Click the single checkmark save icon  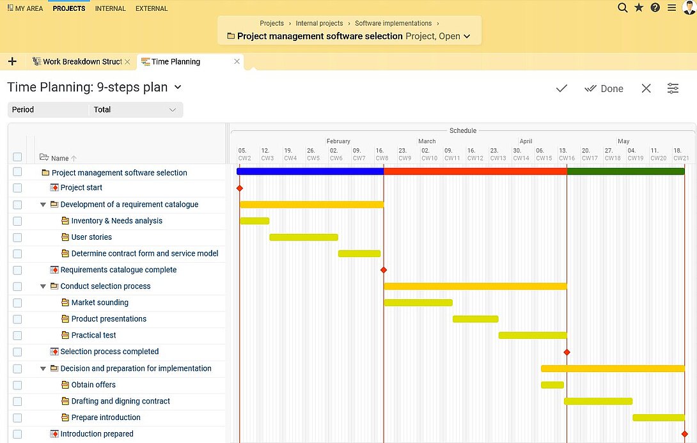(561, 88)
